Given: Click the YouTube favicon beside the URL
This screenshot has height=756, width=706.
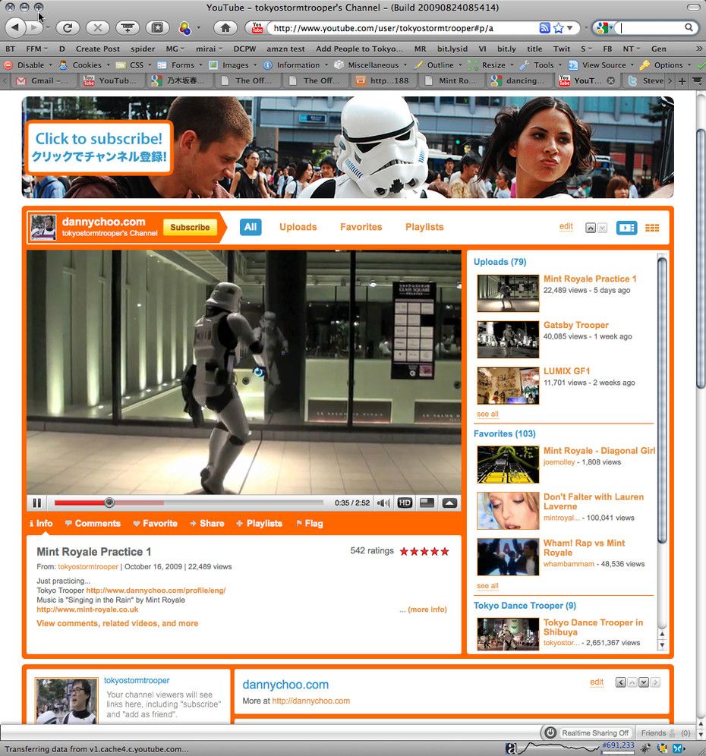Looking at the screenshot, I should point(257,28).
